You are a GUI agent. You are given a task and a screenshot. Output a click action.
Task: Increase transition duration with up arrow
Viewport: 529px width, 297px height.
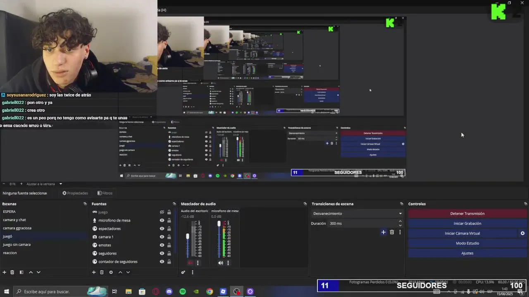point(400,222)
